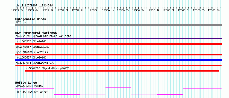Click the 12360.6k ruler tick label
This screenshot has height=98, width=229.
coord(184,10)
